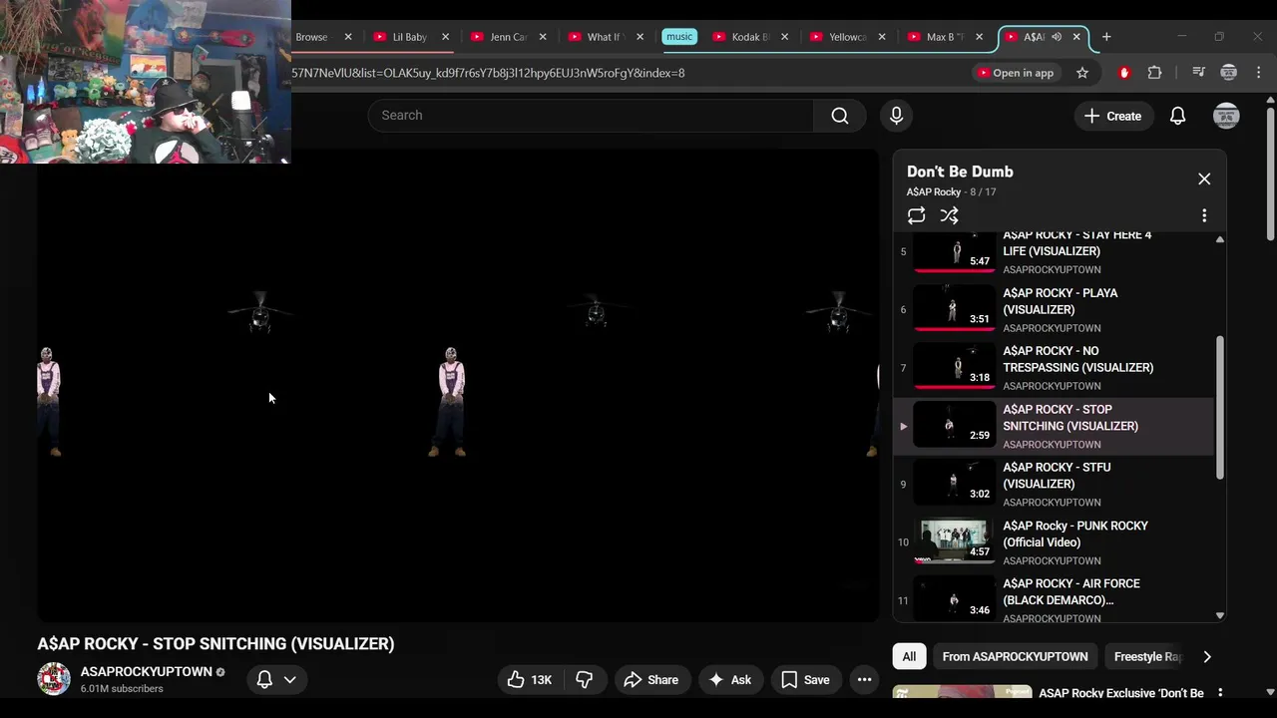This screenshot has height=718, width=1277.
Task: Select the All filter chip
Action: coord(909,656)
